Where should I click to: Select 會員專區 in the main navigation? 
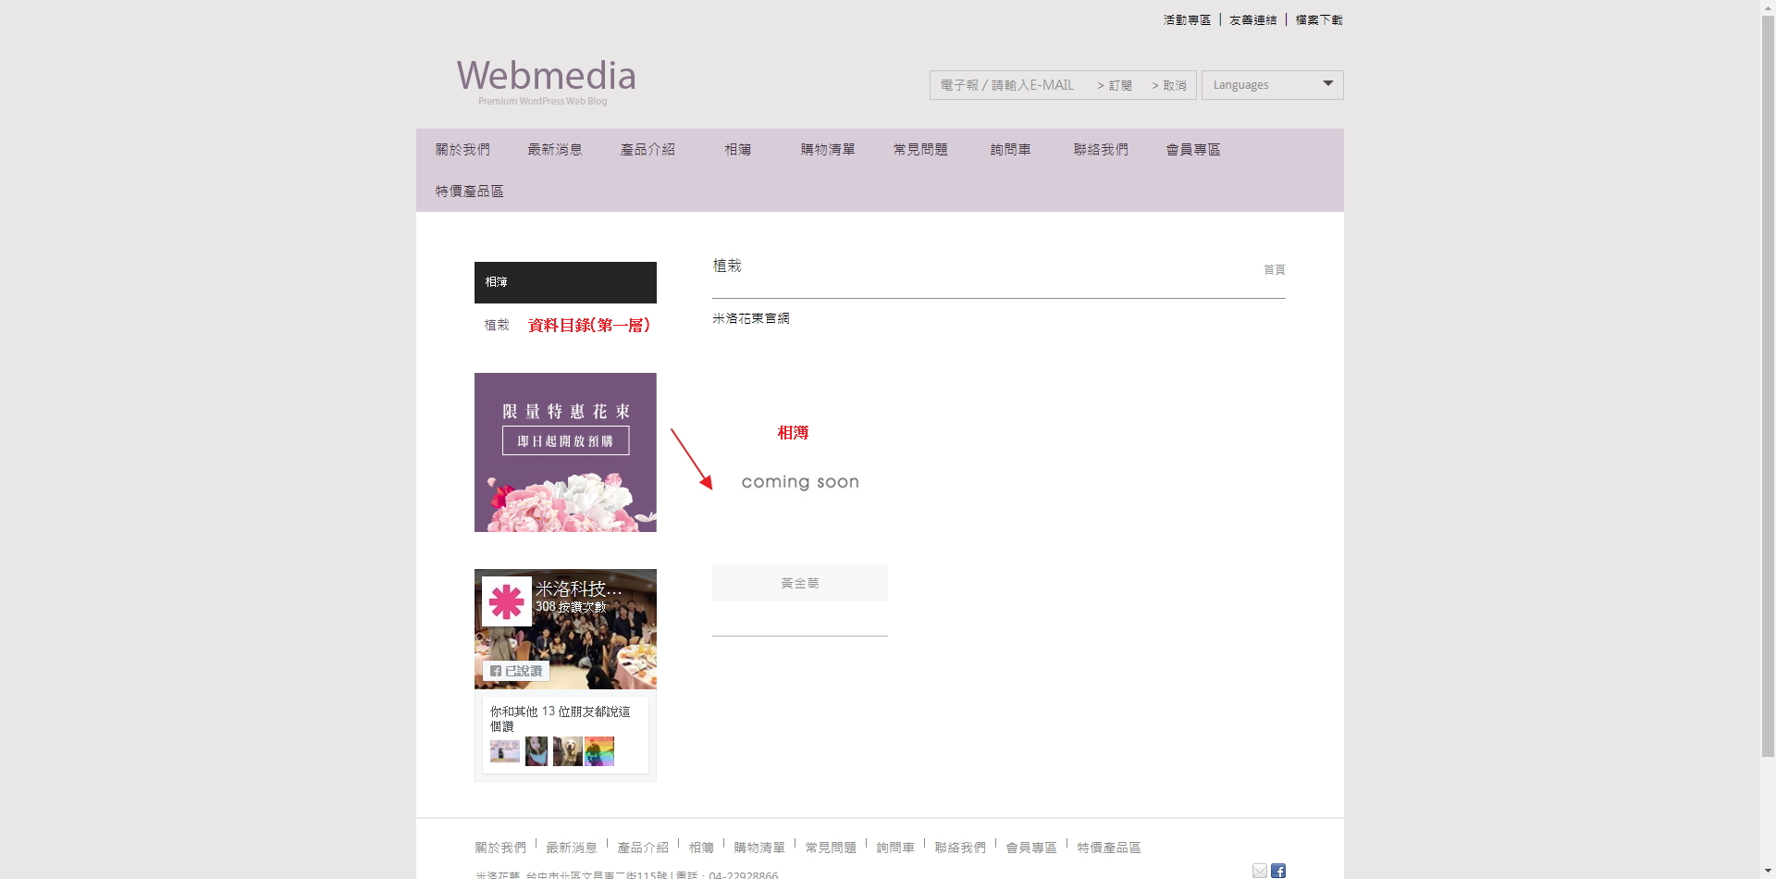[1192, 150]
